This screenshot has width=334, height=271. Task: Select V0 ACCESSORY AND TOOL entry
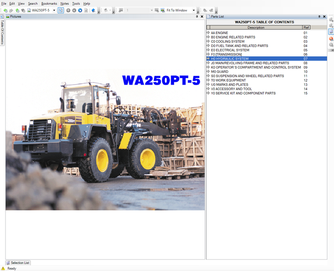231,89
